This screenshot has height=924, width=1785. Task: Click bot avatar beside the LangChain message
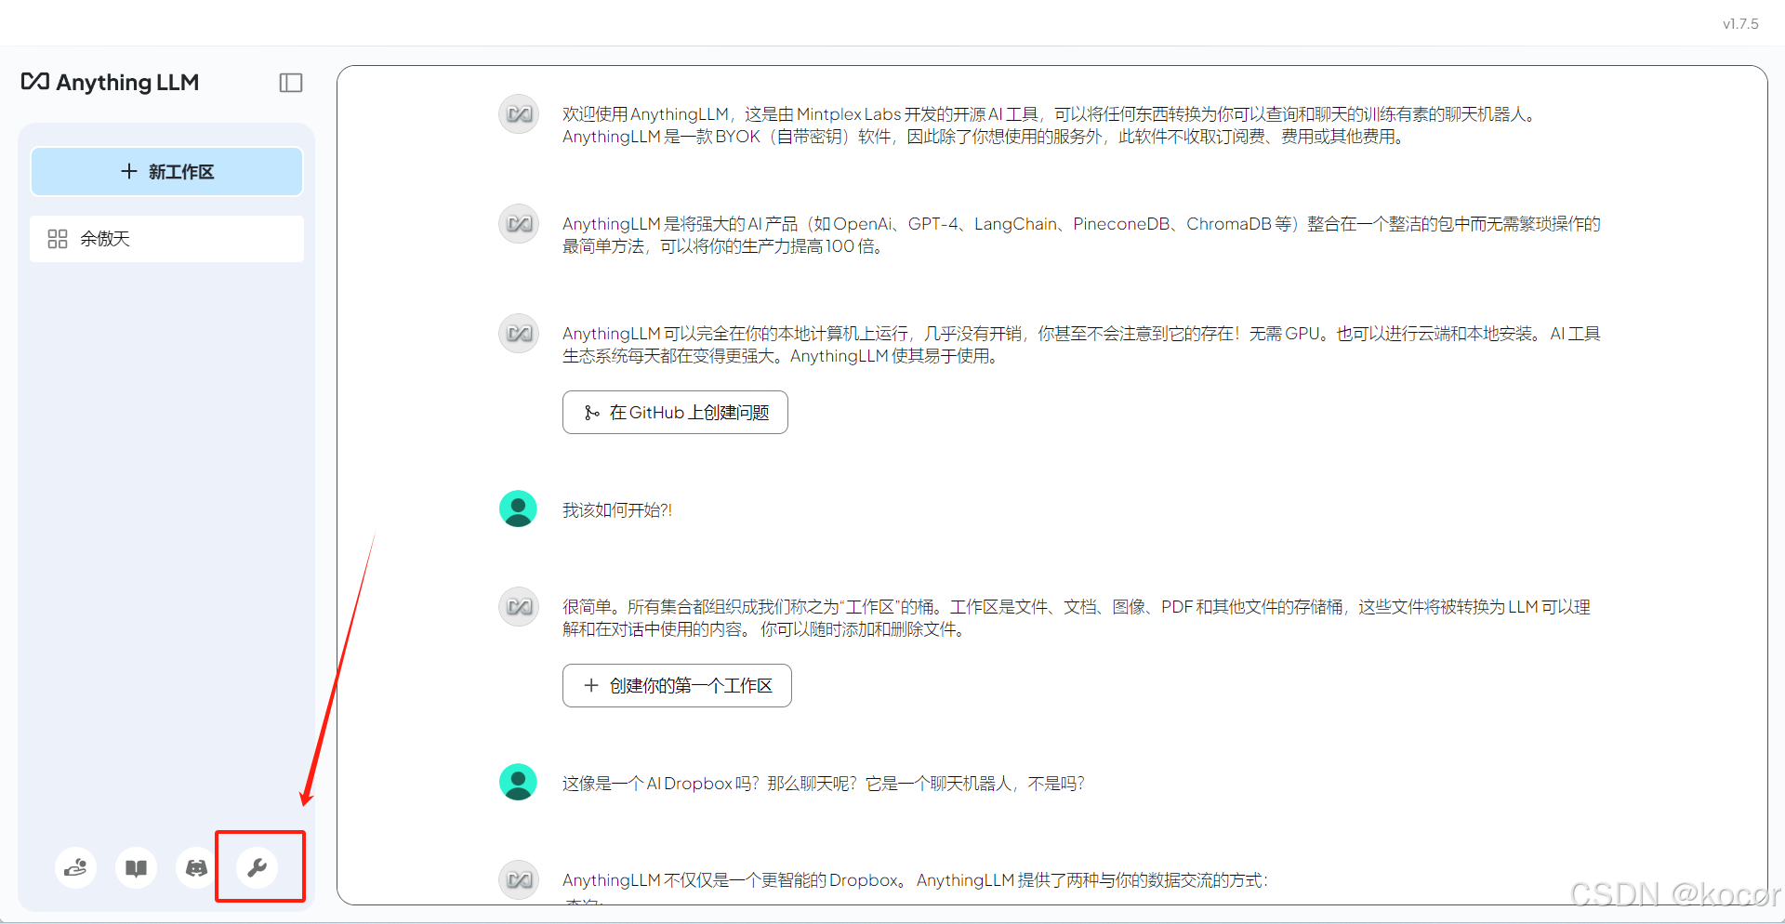[x=519, y=224]
